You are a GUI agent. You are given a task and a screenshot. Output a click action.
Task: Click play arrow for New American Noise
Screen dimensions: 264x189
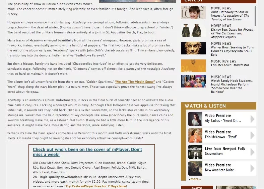coord(253,168)
